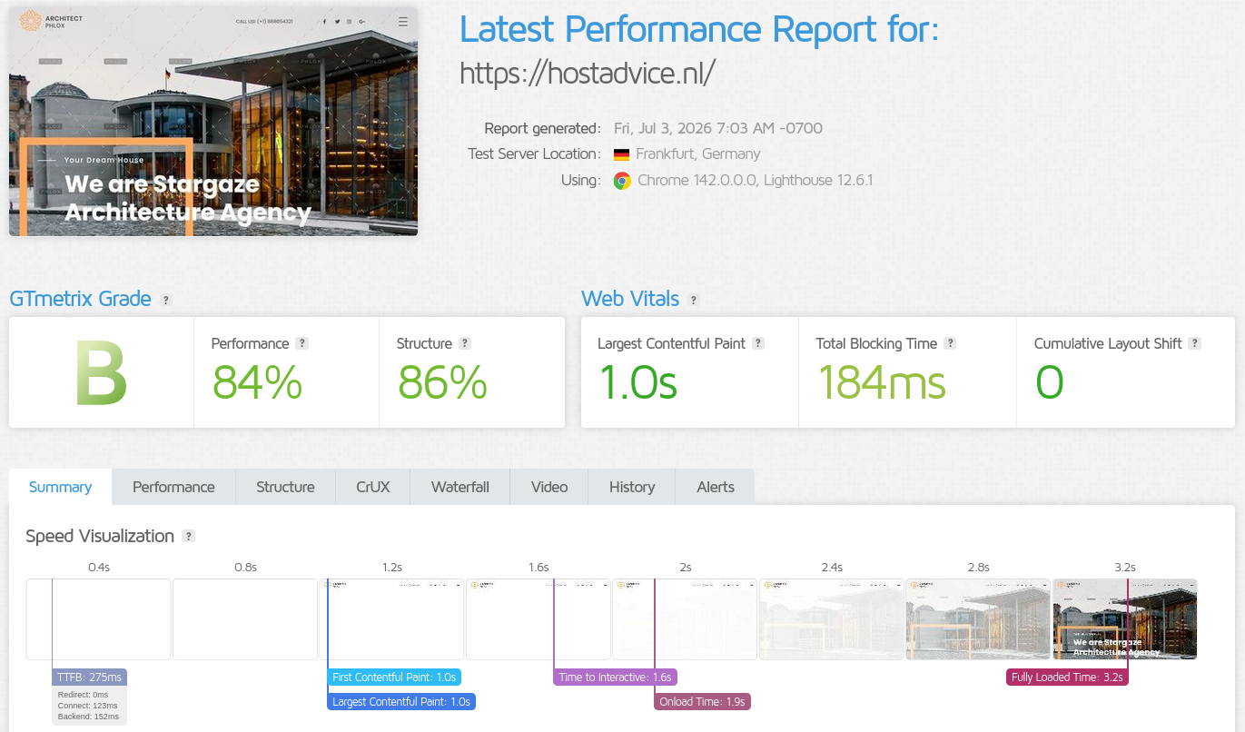
Task: Click the Chrome browser icon
Action: [622, 181]
